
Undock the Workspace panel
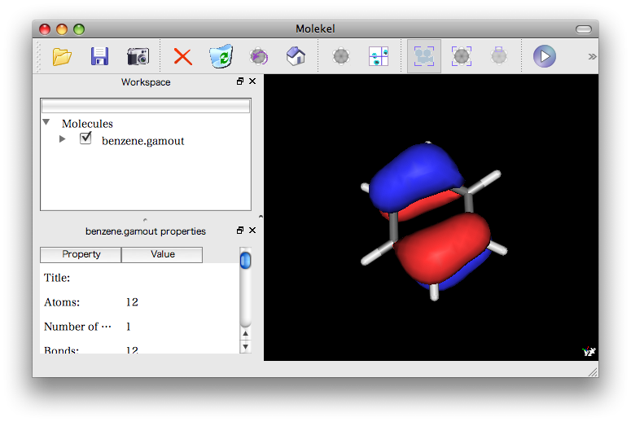[240, 81]
